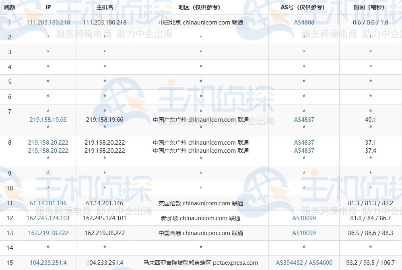Select the Hong Kong IP link 162.219.38.222

tap(48, 233)
